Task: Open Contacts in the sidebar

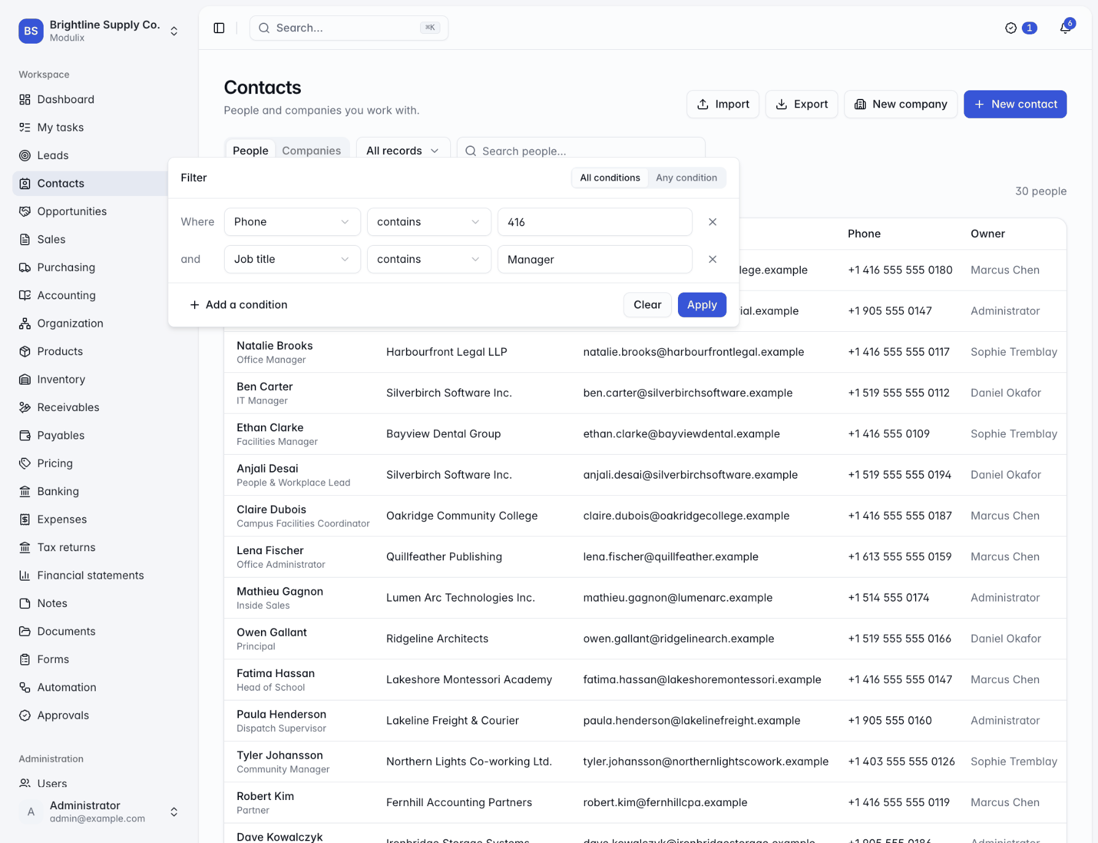Action: (x=90, y=183)
